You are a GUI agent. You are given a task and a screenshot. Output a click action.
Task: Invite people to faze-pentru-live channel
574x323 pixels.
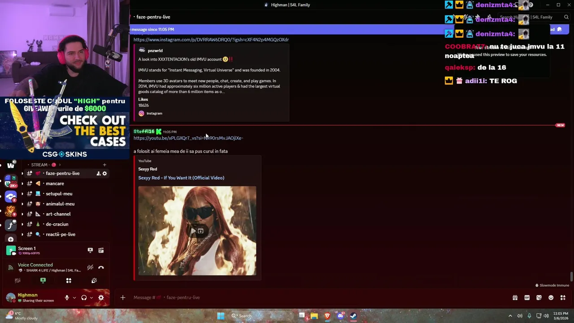pyautogui.click(x=98, y=174)
